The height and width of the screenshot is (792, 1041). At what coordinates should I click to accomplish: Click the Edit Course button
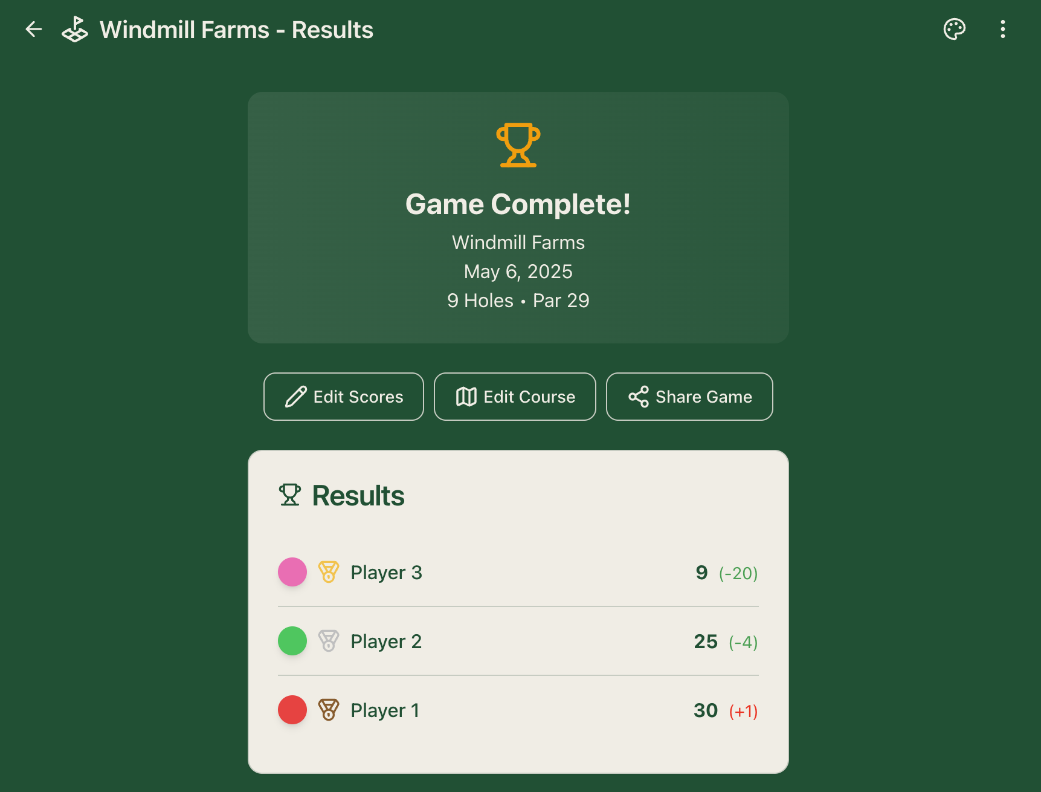tap(515, 397)
